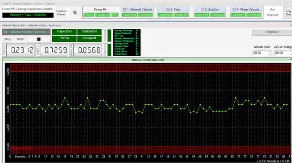Screen dimensions: 292x163
Task: Expand Ch1: Material Velocity channel selector
Action: pos(26,32)
